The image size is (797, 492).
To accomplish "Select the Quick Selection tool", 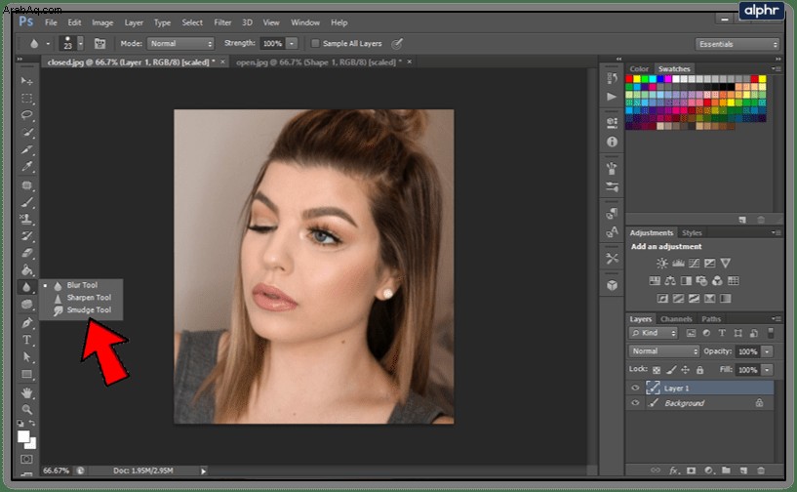I will pos(27,133).
